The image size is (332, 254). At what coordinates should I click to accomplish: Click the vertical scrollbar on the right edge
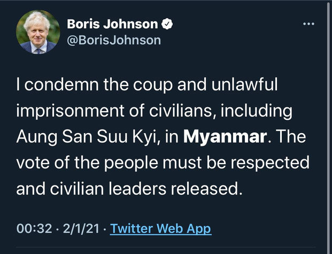(x=329, y=127)
